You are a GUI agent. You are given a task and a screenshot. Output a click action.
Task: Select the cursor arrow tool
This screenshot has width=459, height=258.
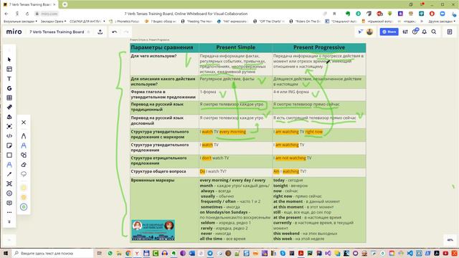(9, 59)
